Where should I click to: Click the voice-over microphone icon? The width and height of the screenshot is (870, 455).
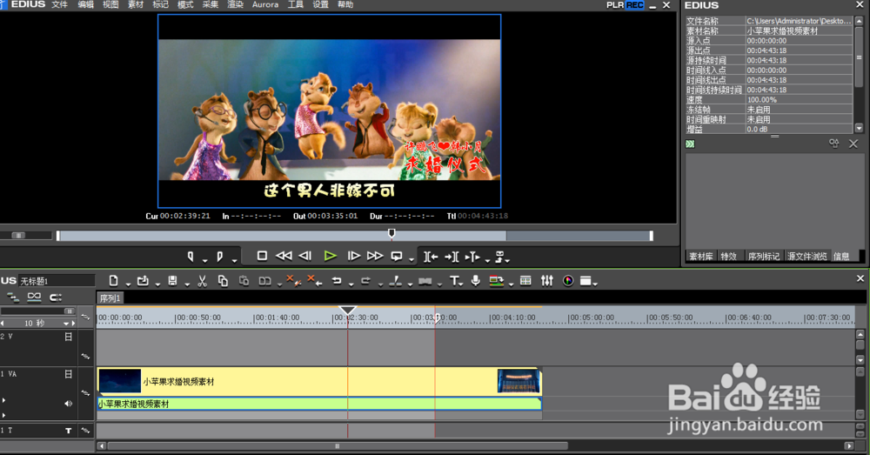point(476,281)
